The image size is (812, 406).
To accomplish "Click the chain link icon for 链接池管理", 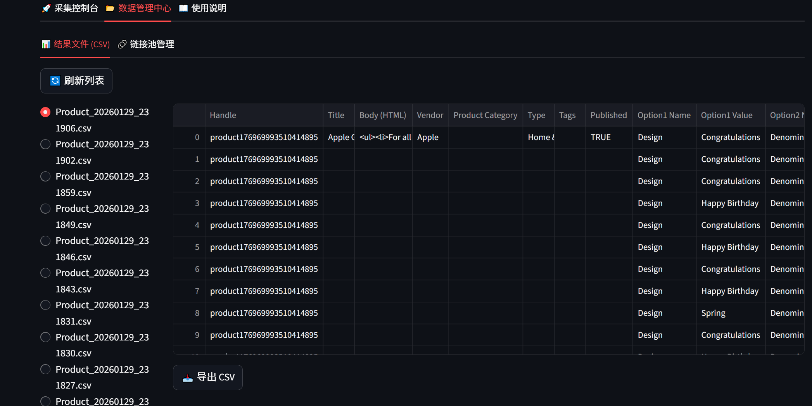I will 122,44.
